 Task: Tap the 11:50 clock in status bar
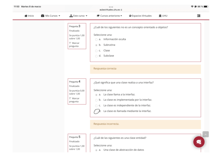(x=16, y=7)
